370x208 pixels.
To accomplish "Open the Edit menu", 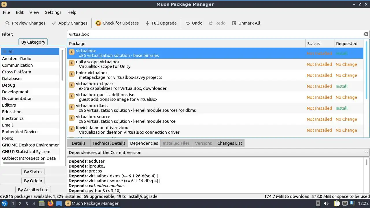I will (20, 12).
